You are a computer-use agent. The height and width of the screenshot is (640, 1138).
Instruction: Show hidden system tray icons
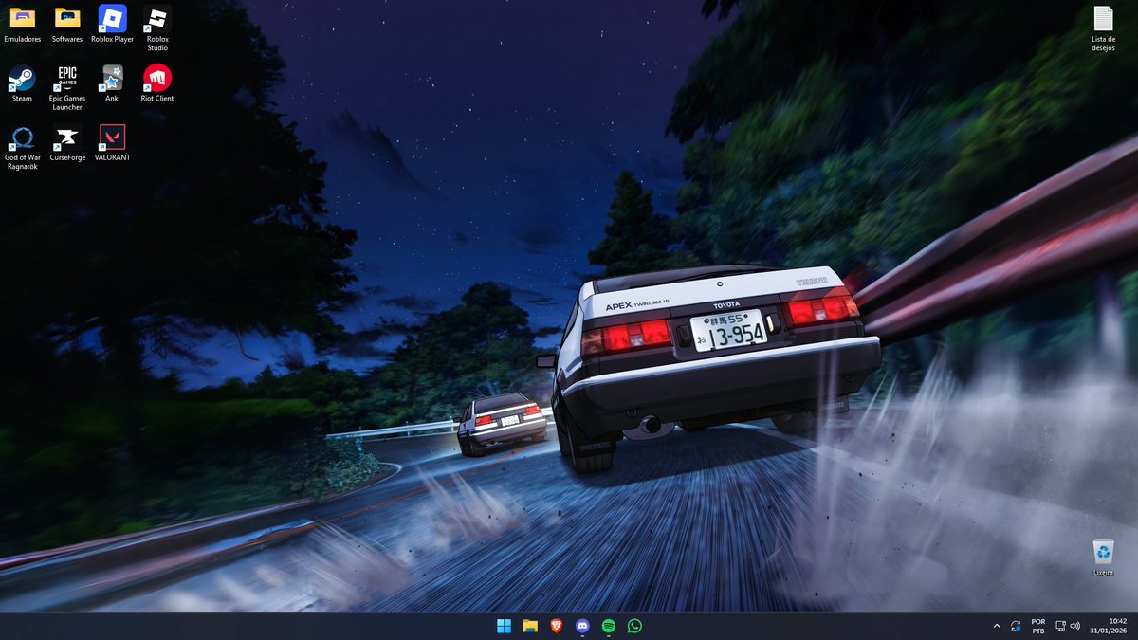[996, 626]
